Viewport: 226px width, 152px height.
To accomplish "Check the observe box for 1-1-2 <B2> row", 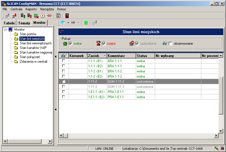I will point(63,76).
